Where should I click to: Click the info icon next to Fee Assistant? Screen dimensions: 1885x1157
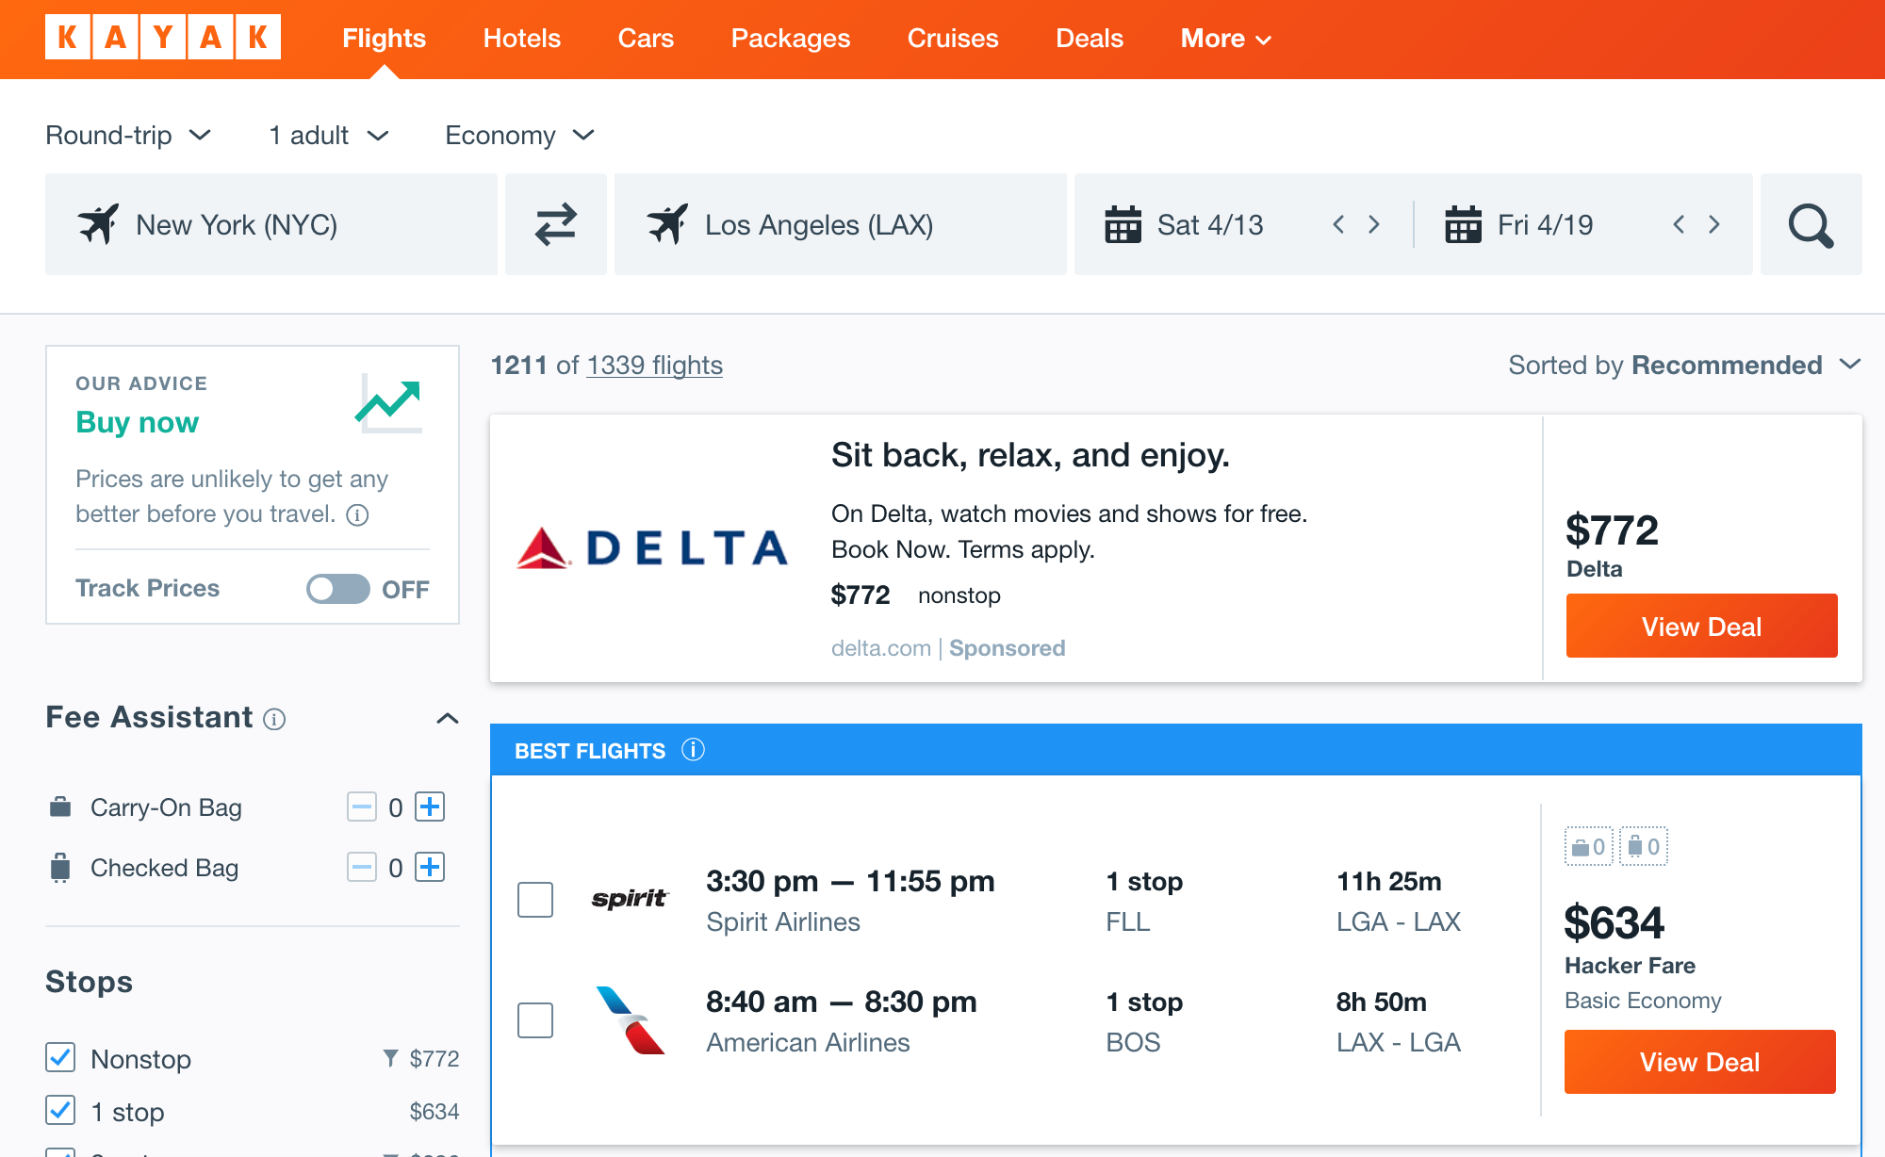(275, 720)
